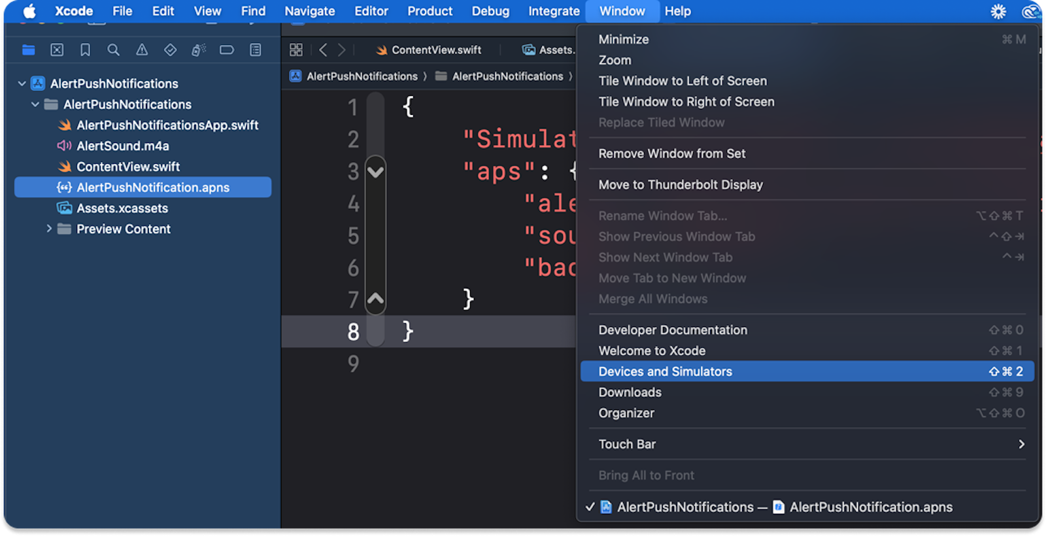Open the Xcode menu
Image resolution: width=1046 pixels, height=536 pixels.
[x=74, y=11]
